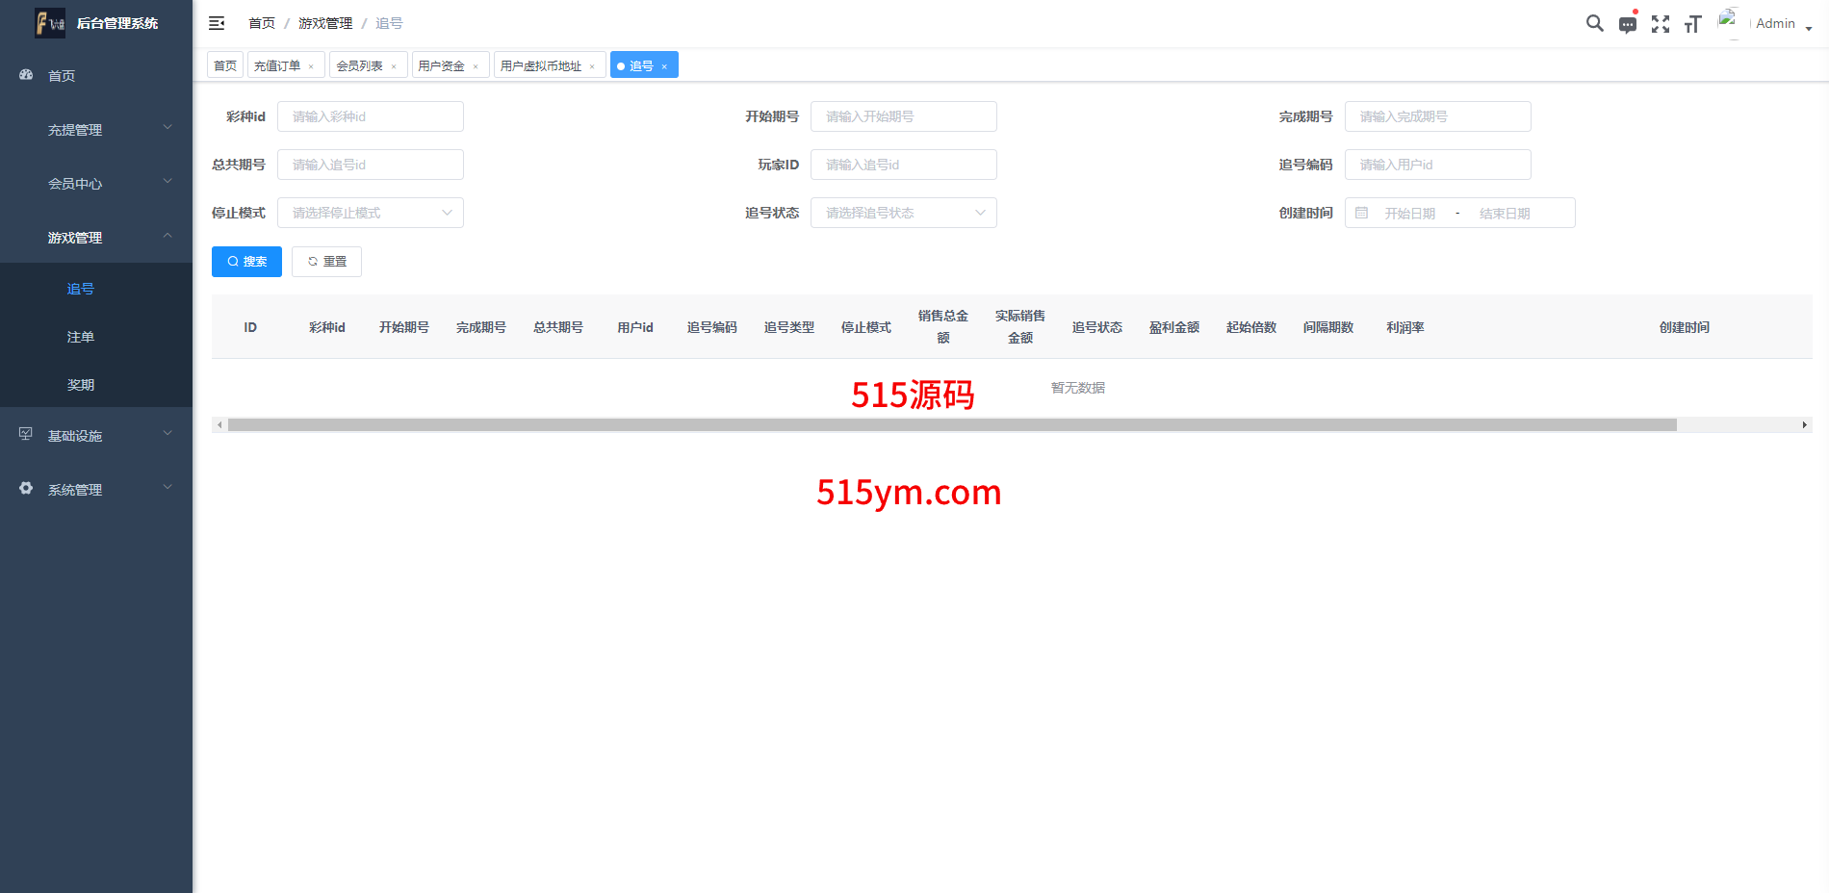This screenshot has width=1829, height=893.
Task: Toggle fullscreen mode icon
Action: coord(1660,24)
